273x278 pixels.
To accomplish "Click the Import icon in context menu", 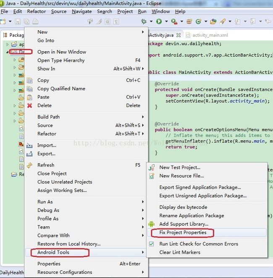I will click(x=29, y=146).
